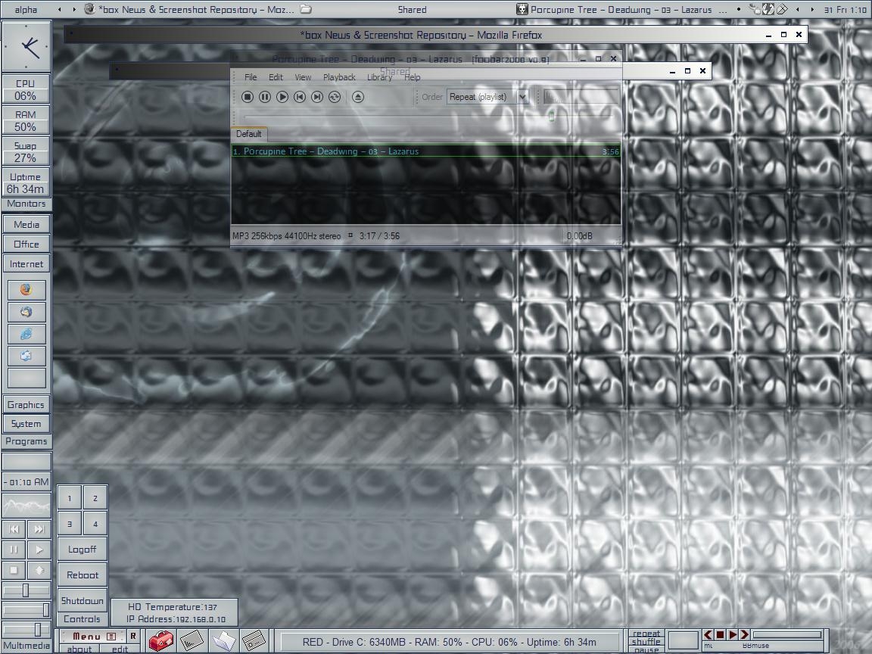Open the red toolbox icon in bottom bar
This screenshot has width=872, height=654.
pos(161,641)
